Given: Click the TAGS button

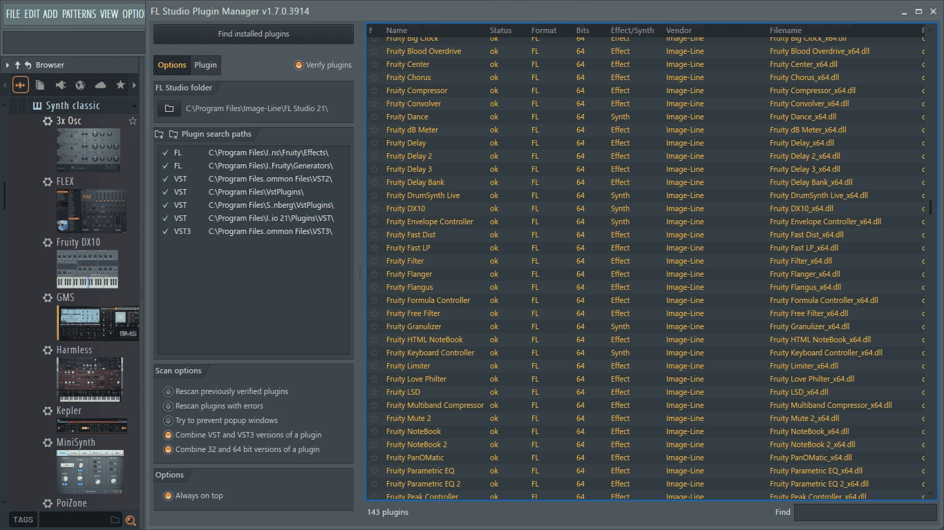Looking at the screenshot, I should [23, 520].
